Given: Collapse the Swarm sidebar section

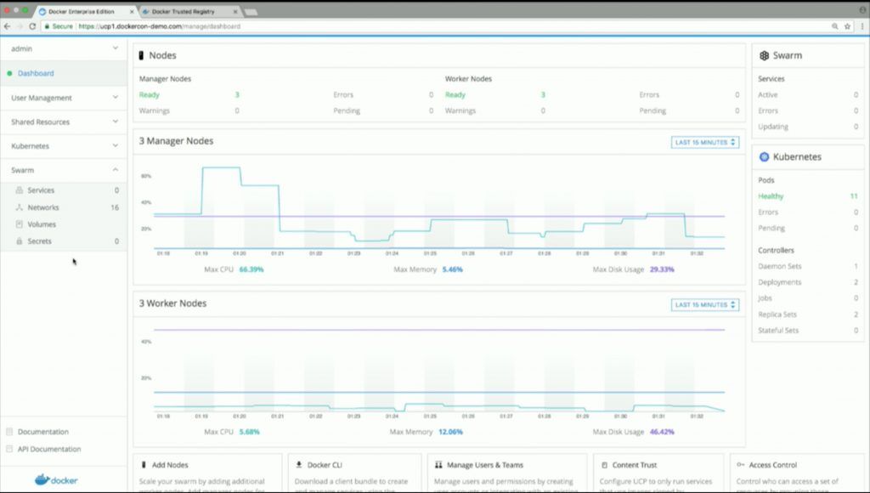Looking at the screenshot, I should coord(63,170).
